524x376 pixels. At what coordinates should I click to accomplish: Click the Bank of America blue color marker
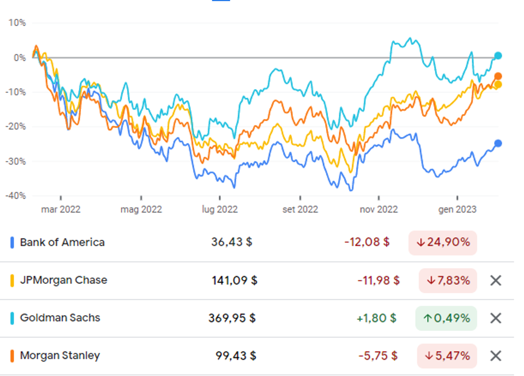12,242
